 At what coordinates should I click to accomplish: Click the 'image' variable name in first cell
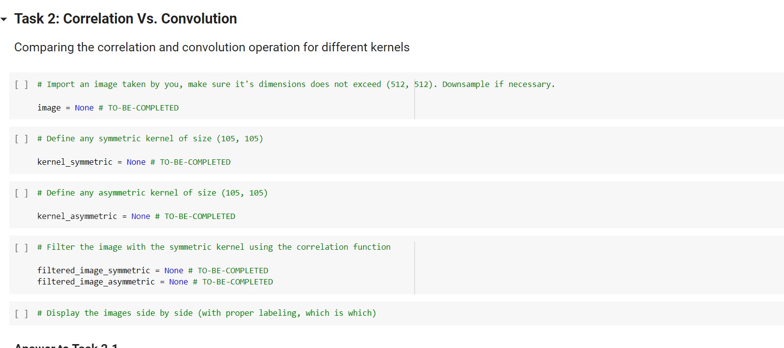(x=49, y=108)
